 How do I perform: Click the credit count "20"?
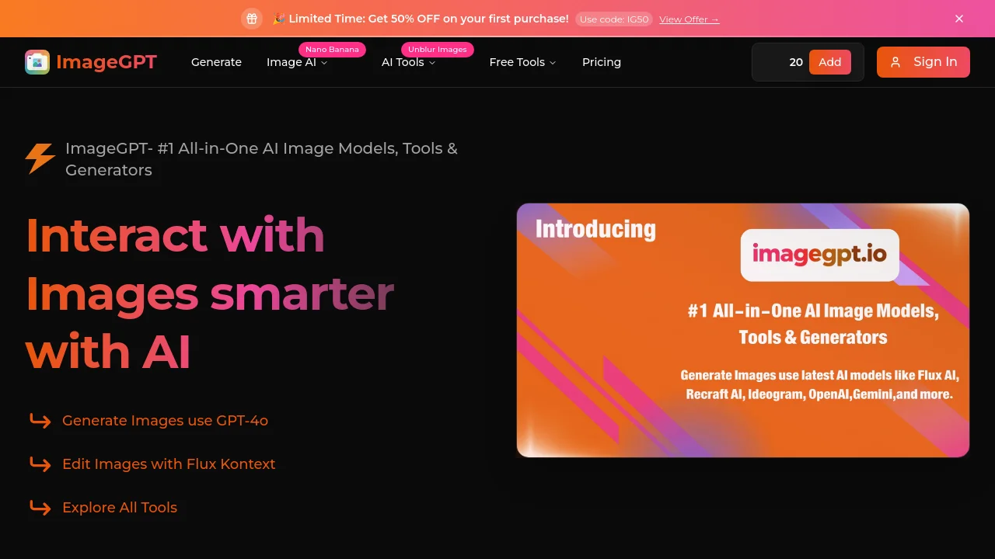796,62
